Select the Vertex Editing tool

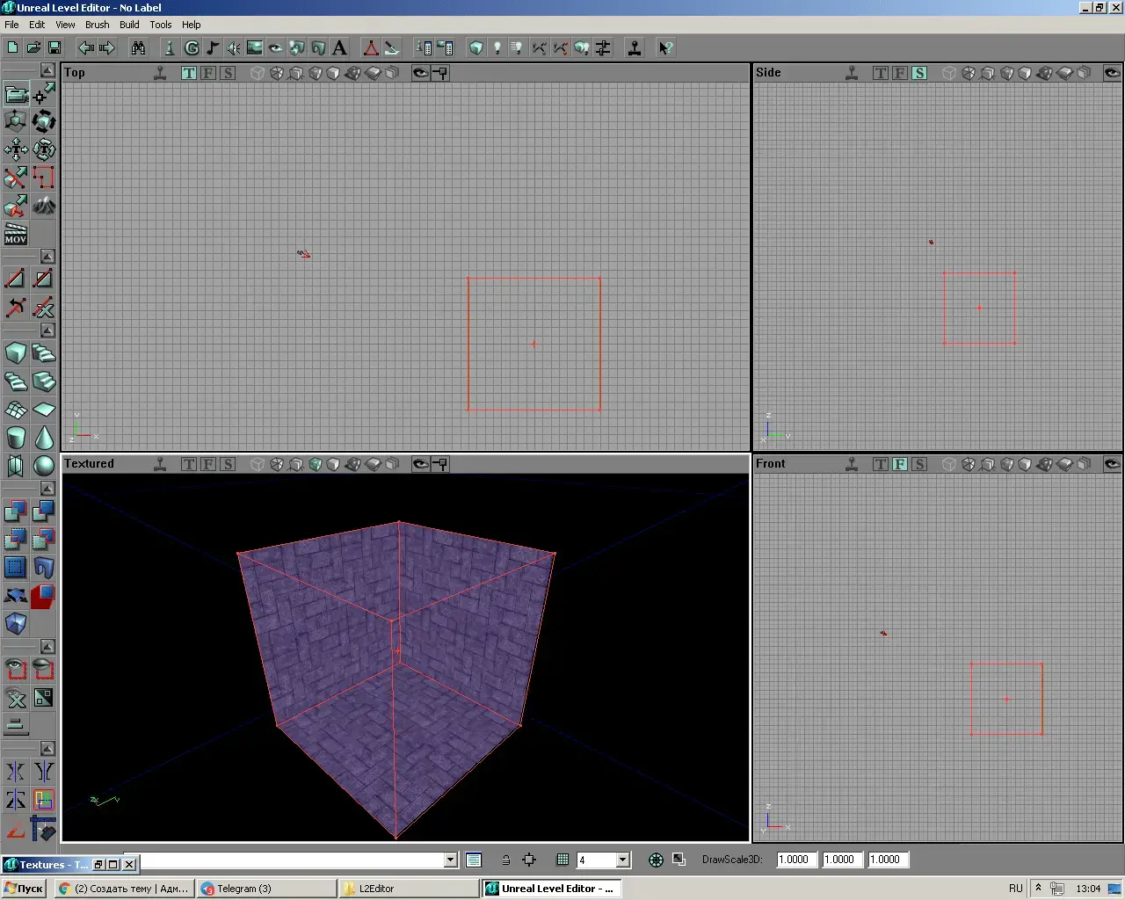pos(44,94)
